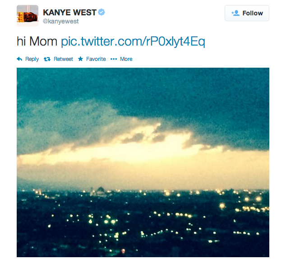Expand the More options label
286x259 pixels.
pos(126,59)
